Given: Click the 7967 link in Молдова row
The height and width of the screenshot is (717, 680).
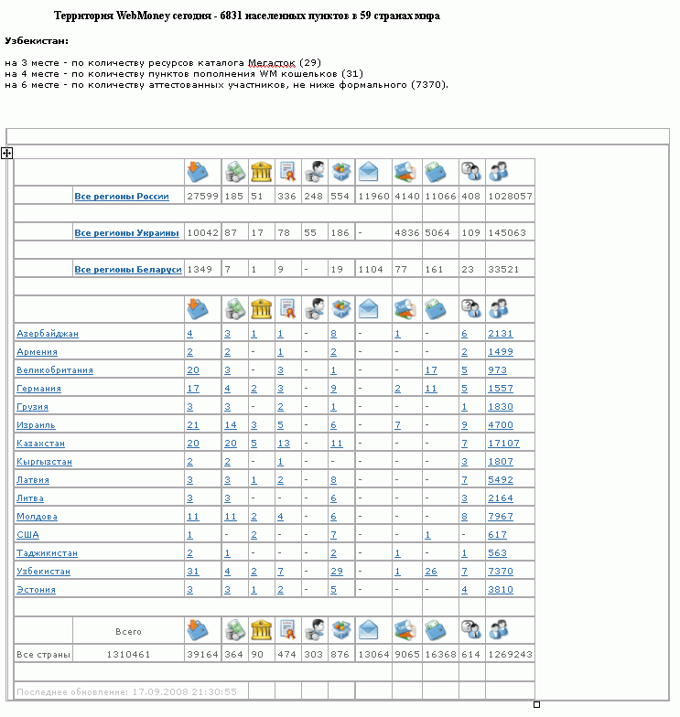Looking at the screenshot, I should coord(501,516).
